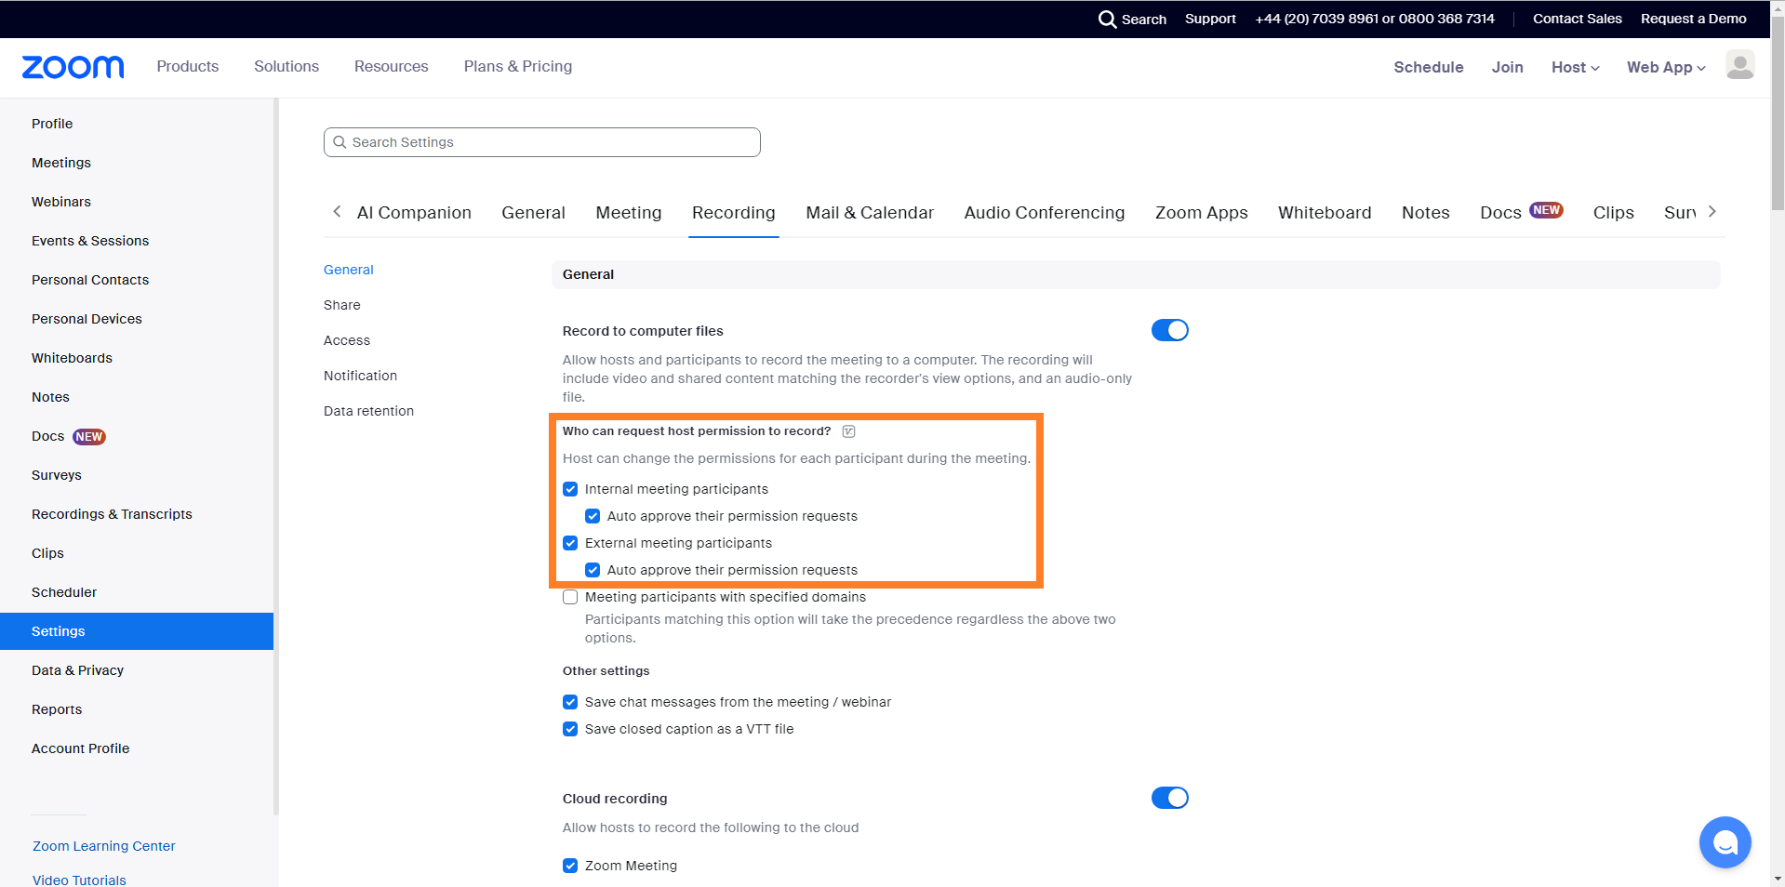
Task: Click the magnifier in Search Settings
Action: pos(340,142)
